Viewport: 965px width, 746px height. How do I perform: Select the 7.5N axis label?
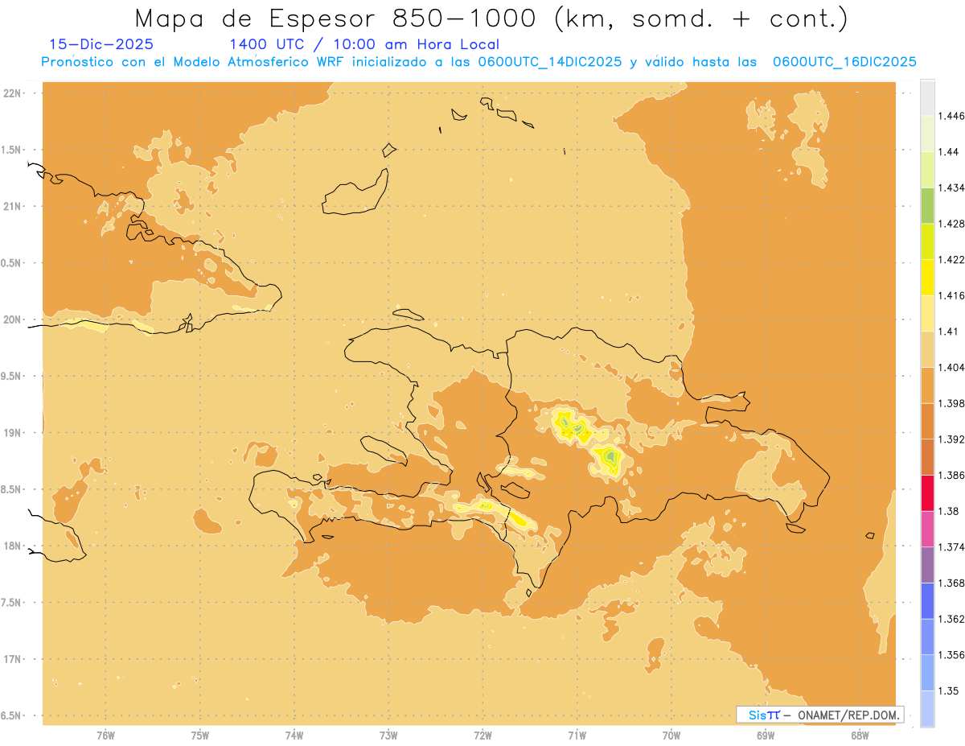point(12,603)
